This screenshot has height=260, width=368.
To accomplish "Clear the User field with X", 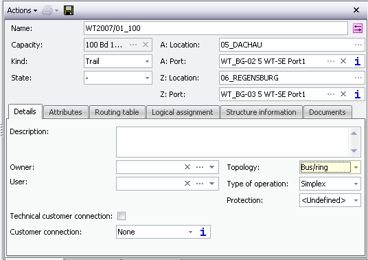I will [187, 184].
